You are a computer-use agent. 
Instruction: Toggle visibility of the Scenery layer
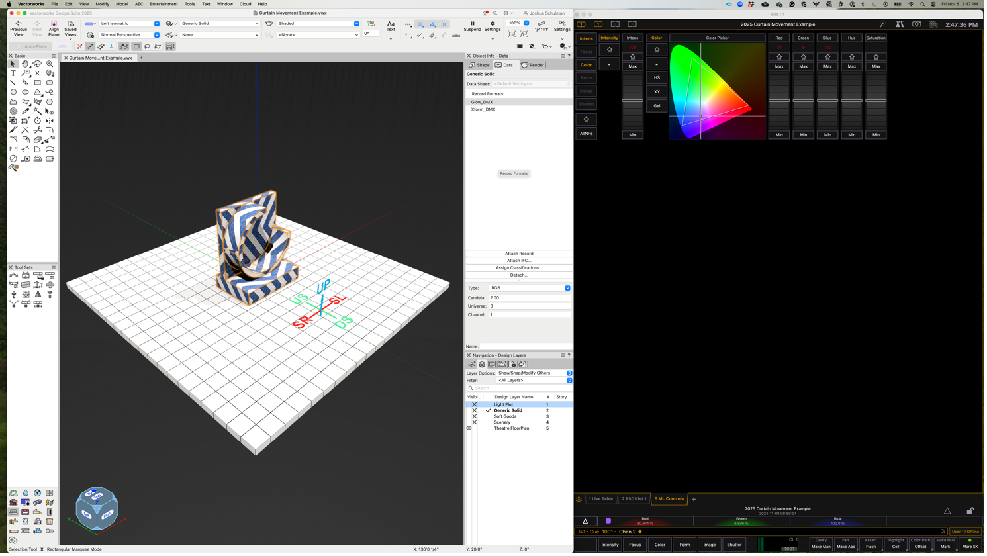click(474, 422)
